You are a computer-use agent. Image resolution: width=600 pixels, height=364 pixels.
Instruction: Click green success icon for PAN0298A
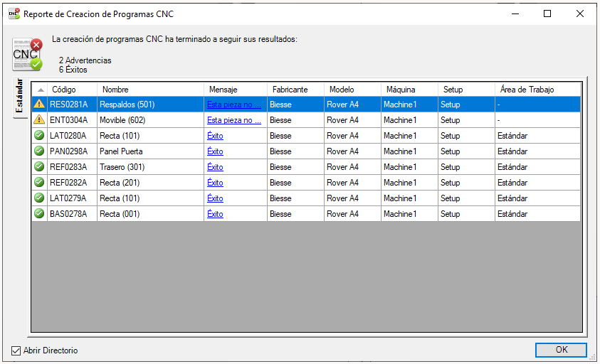coord(39,151)
